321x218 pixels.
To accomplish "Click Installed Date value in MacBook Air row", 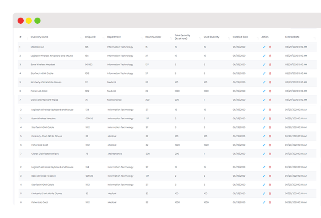I will coord(239,47).
